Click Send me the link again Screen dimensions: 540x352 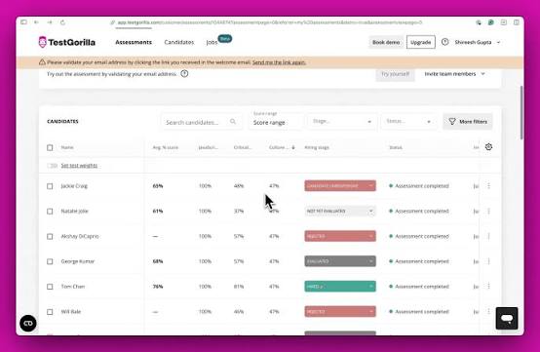pyautogui.click(x=279, y=62)
